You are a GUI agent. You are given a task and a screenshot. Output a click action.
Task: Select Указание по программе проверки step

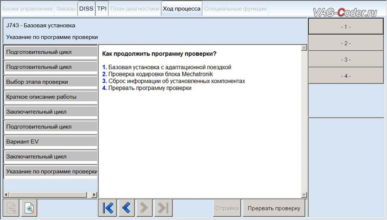pyautogui.click(x=50, y=171)
